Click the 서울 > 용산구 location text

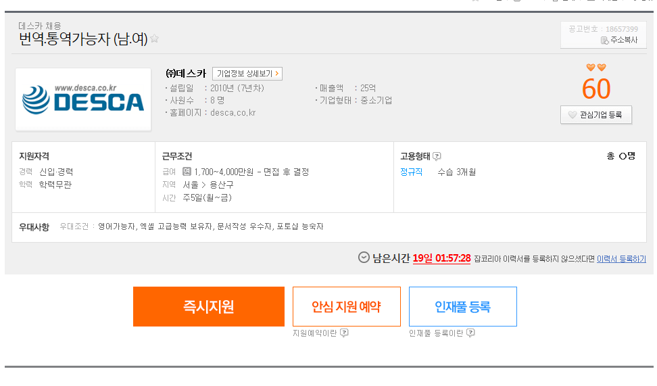[208, 185]
